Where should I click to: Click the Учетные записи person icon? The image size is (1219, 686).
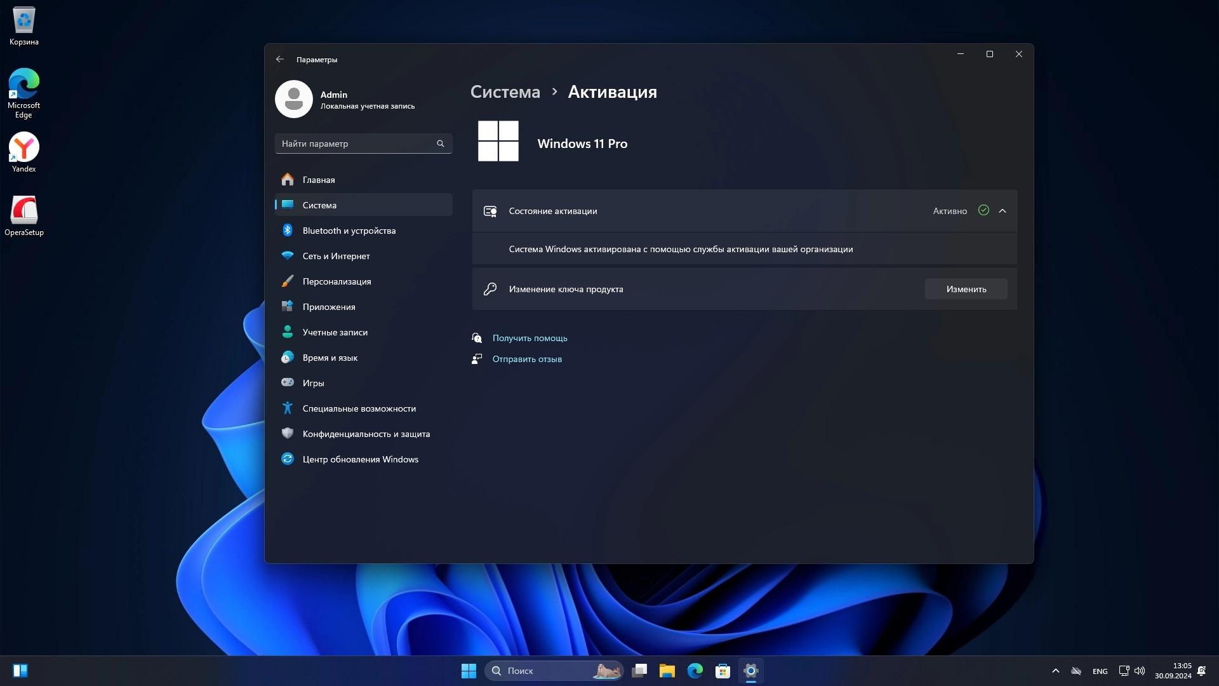click(x=288, y=332)
